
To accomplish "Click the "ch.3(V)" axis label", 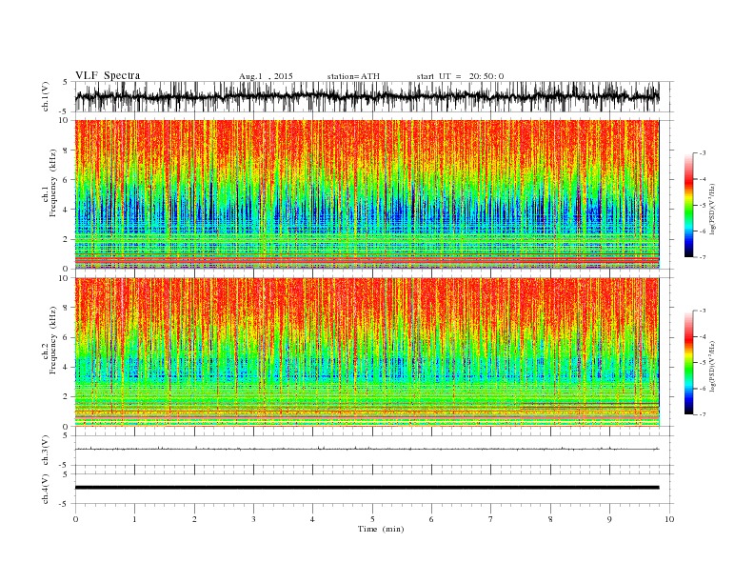I will click(46, 451).
